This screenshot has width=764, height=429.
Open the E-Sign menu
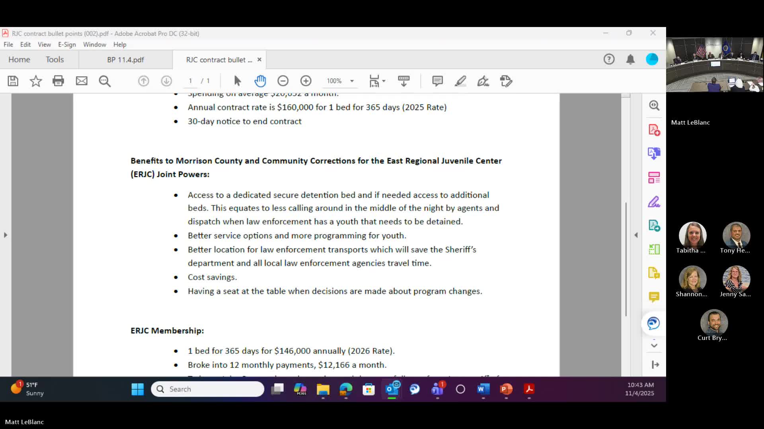point(66,44)
